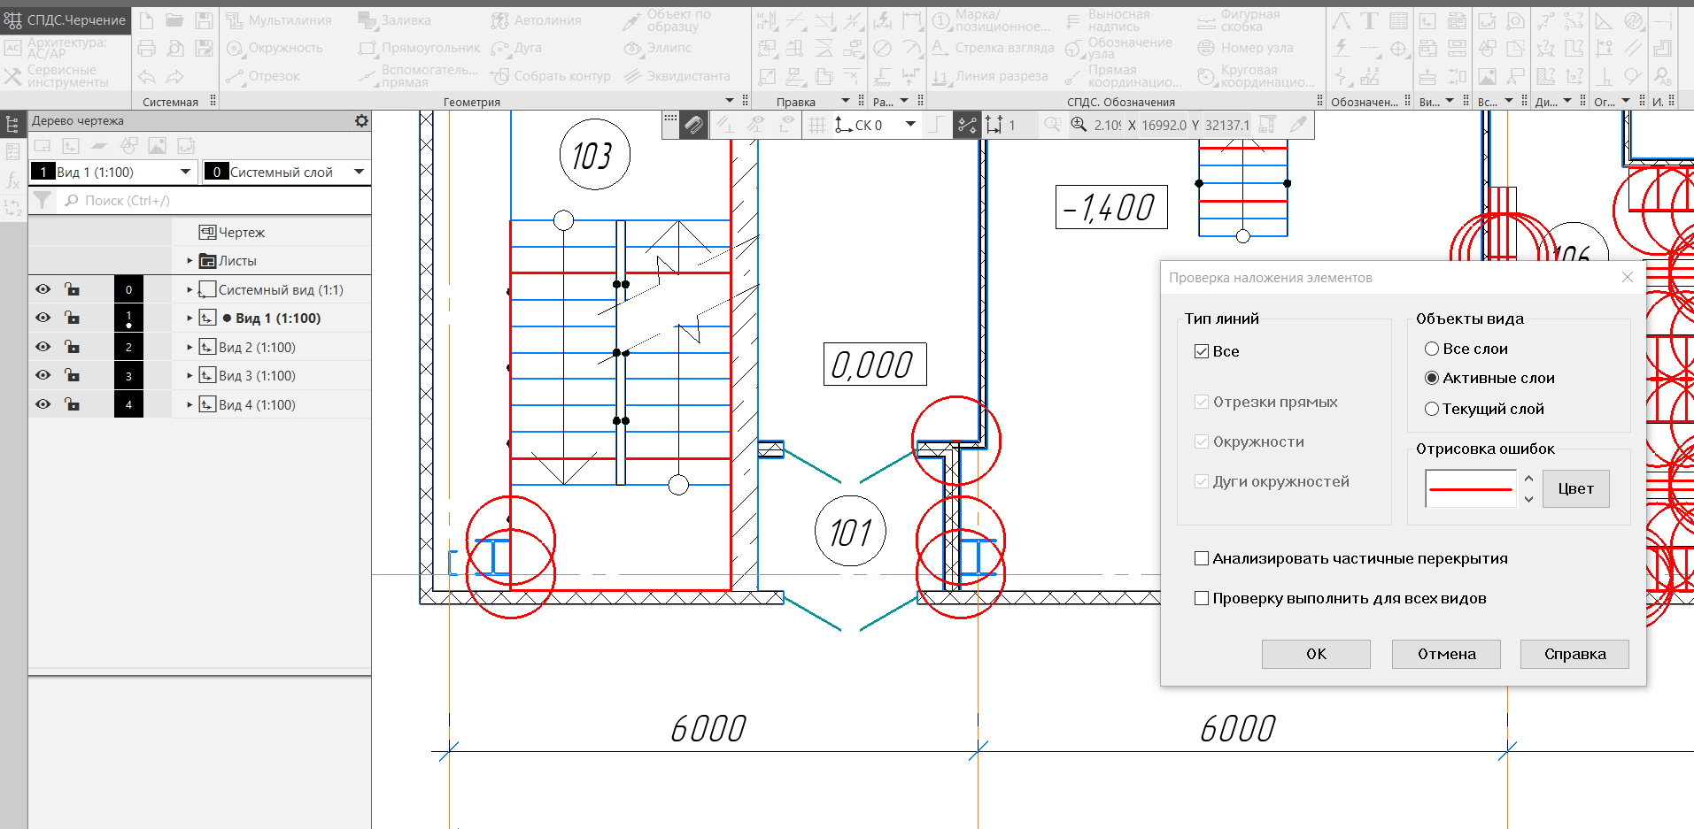Select the Текущий слой radio button
The height and width of the screenshot is (829, 1694).
1431,409
